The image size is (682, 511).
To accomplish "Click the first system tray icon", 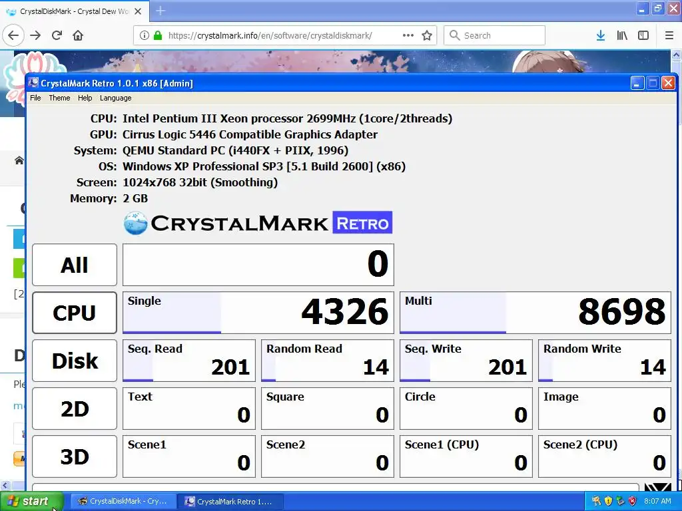I will click(x=596, y=501).
